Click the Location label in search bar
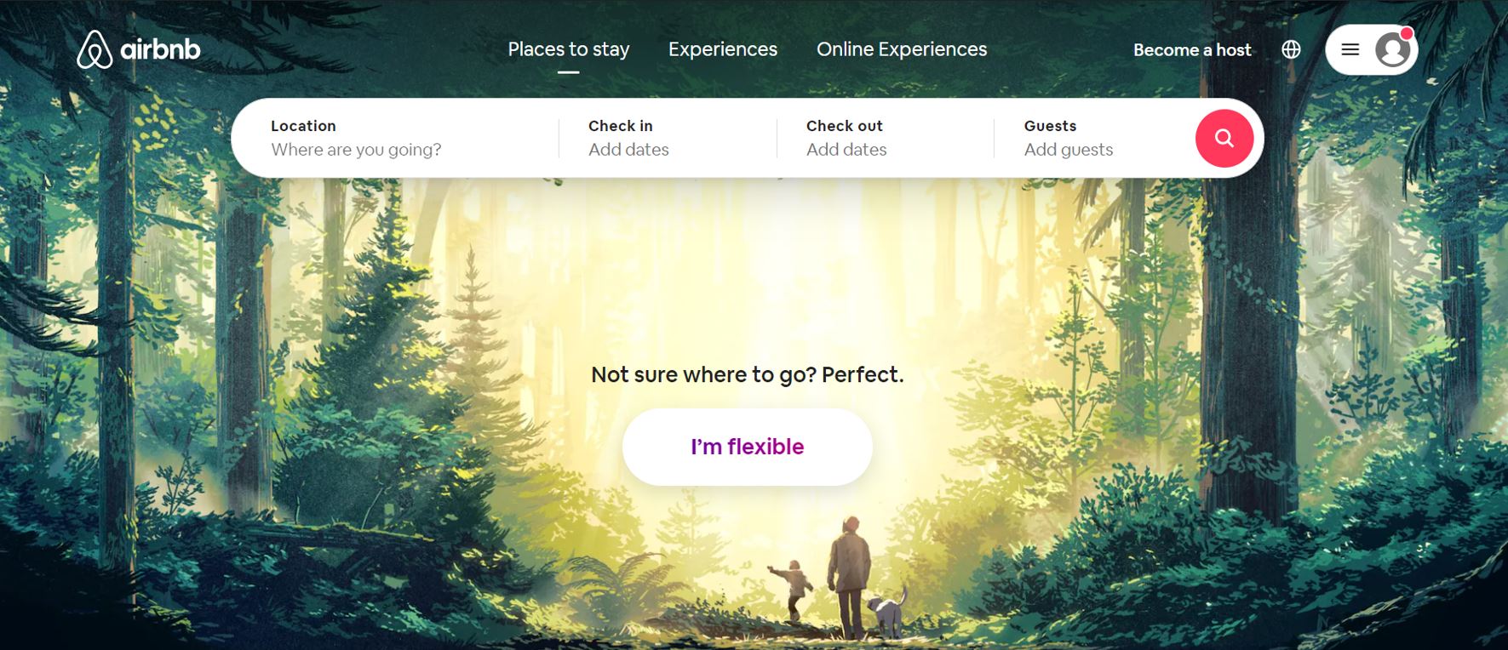The image size is (1508, 650). coord(303,126)
